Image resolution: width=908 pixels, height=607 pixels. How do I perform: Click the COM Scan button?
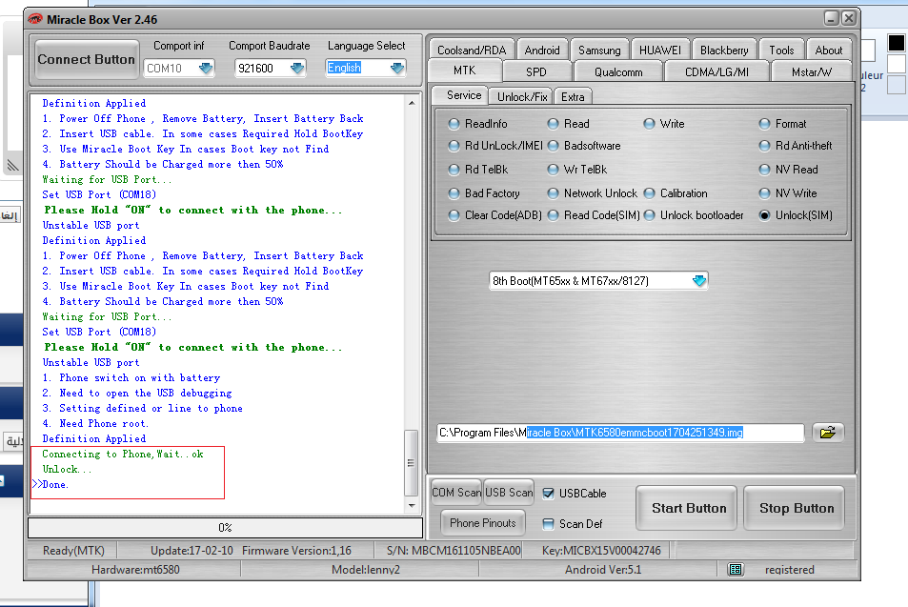click(456, 493)
